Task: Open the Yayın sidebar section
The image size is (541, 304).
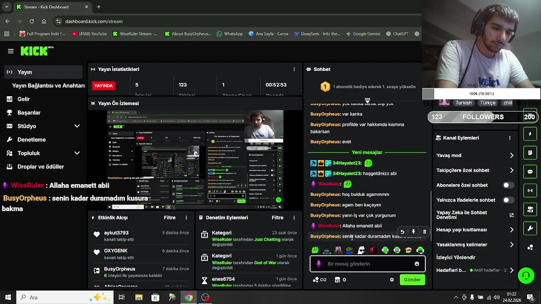Action: (x=43, y=72)
